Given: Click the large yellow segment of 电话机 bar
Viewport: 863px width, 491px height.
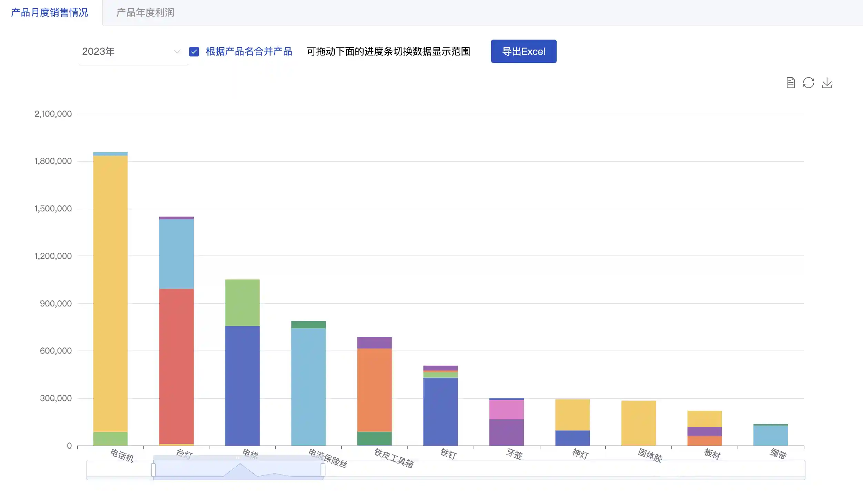Looking at the screenshot, I should point(110,294).
